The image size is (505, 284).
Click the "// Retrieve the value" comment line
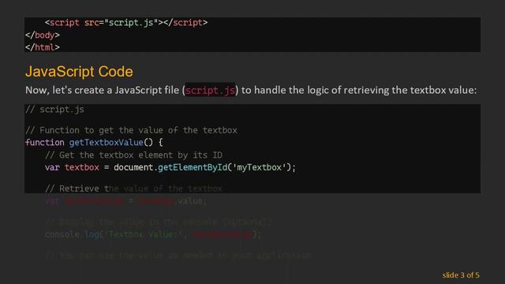(133, 189)
